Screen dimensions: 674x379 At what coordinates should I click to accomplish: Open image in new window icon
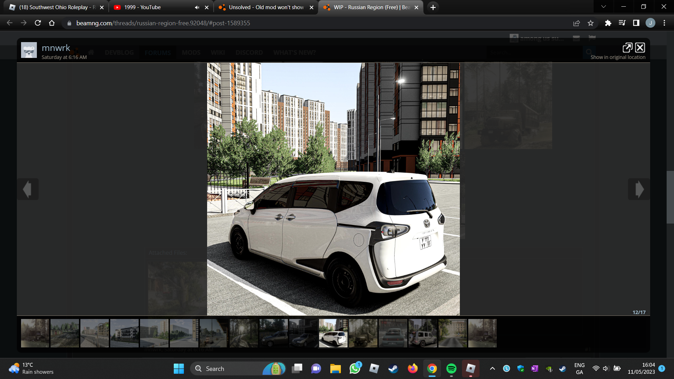(627, 47)
